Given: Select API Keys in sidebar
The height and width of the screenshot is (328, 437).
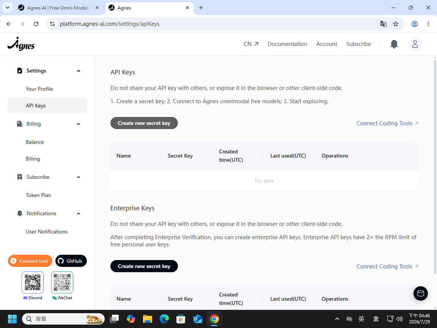Looking at the screenshot, I should point(47,106).
